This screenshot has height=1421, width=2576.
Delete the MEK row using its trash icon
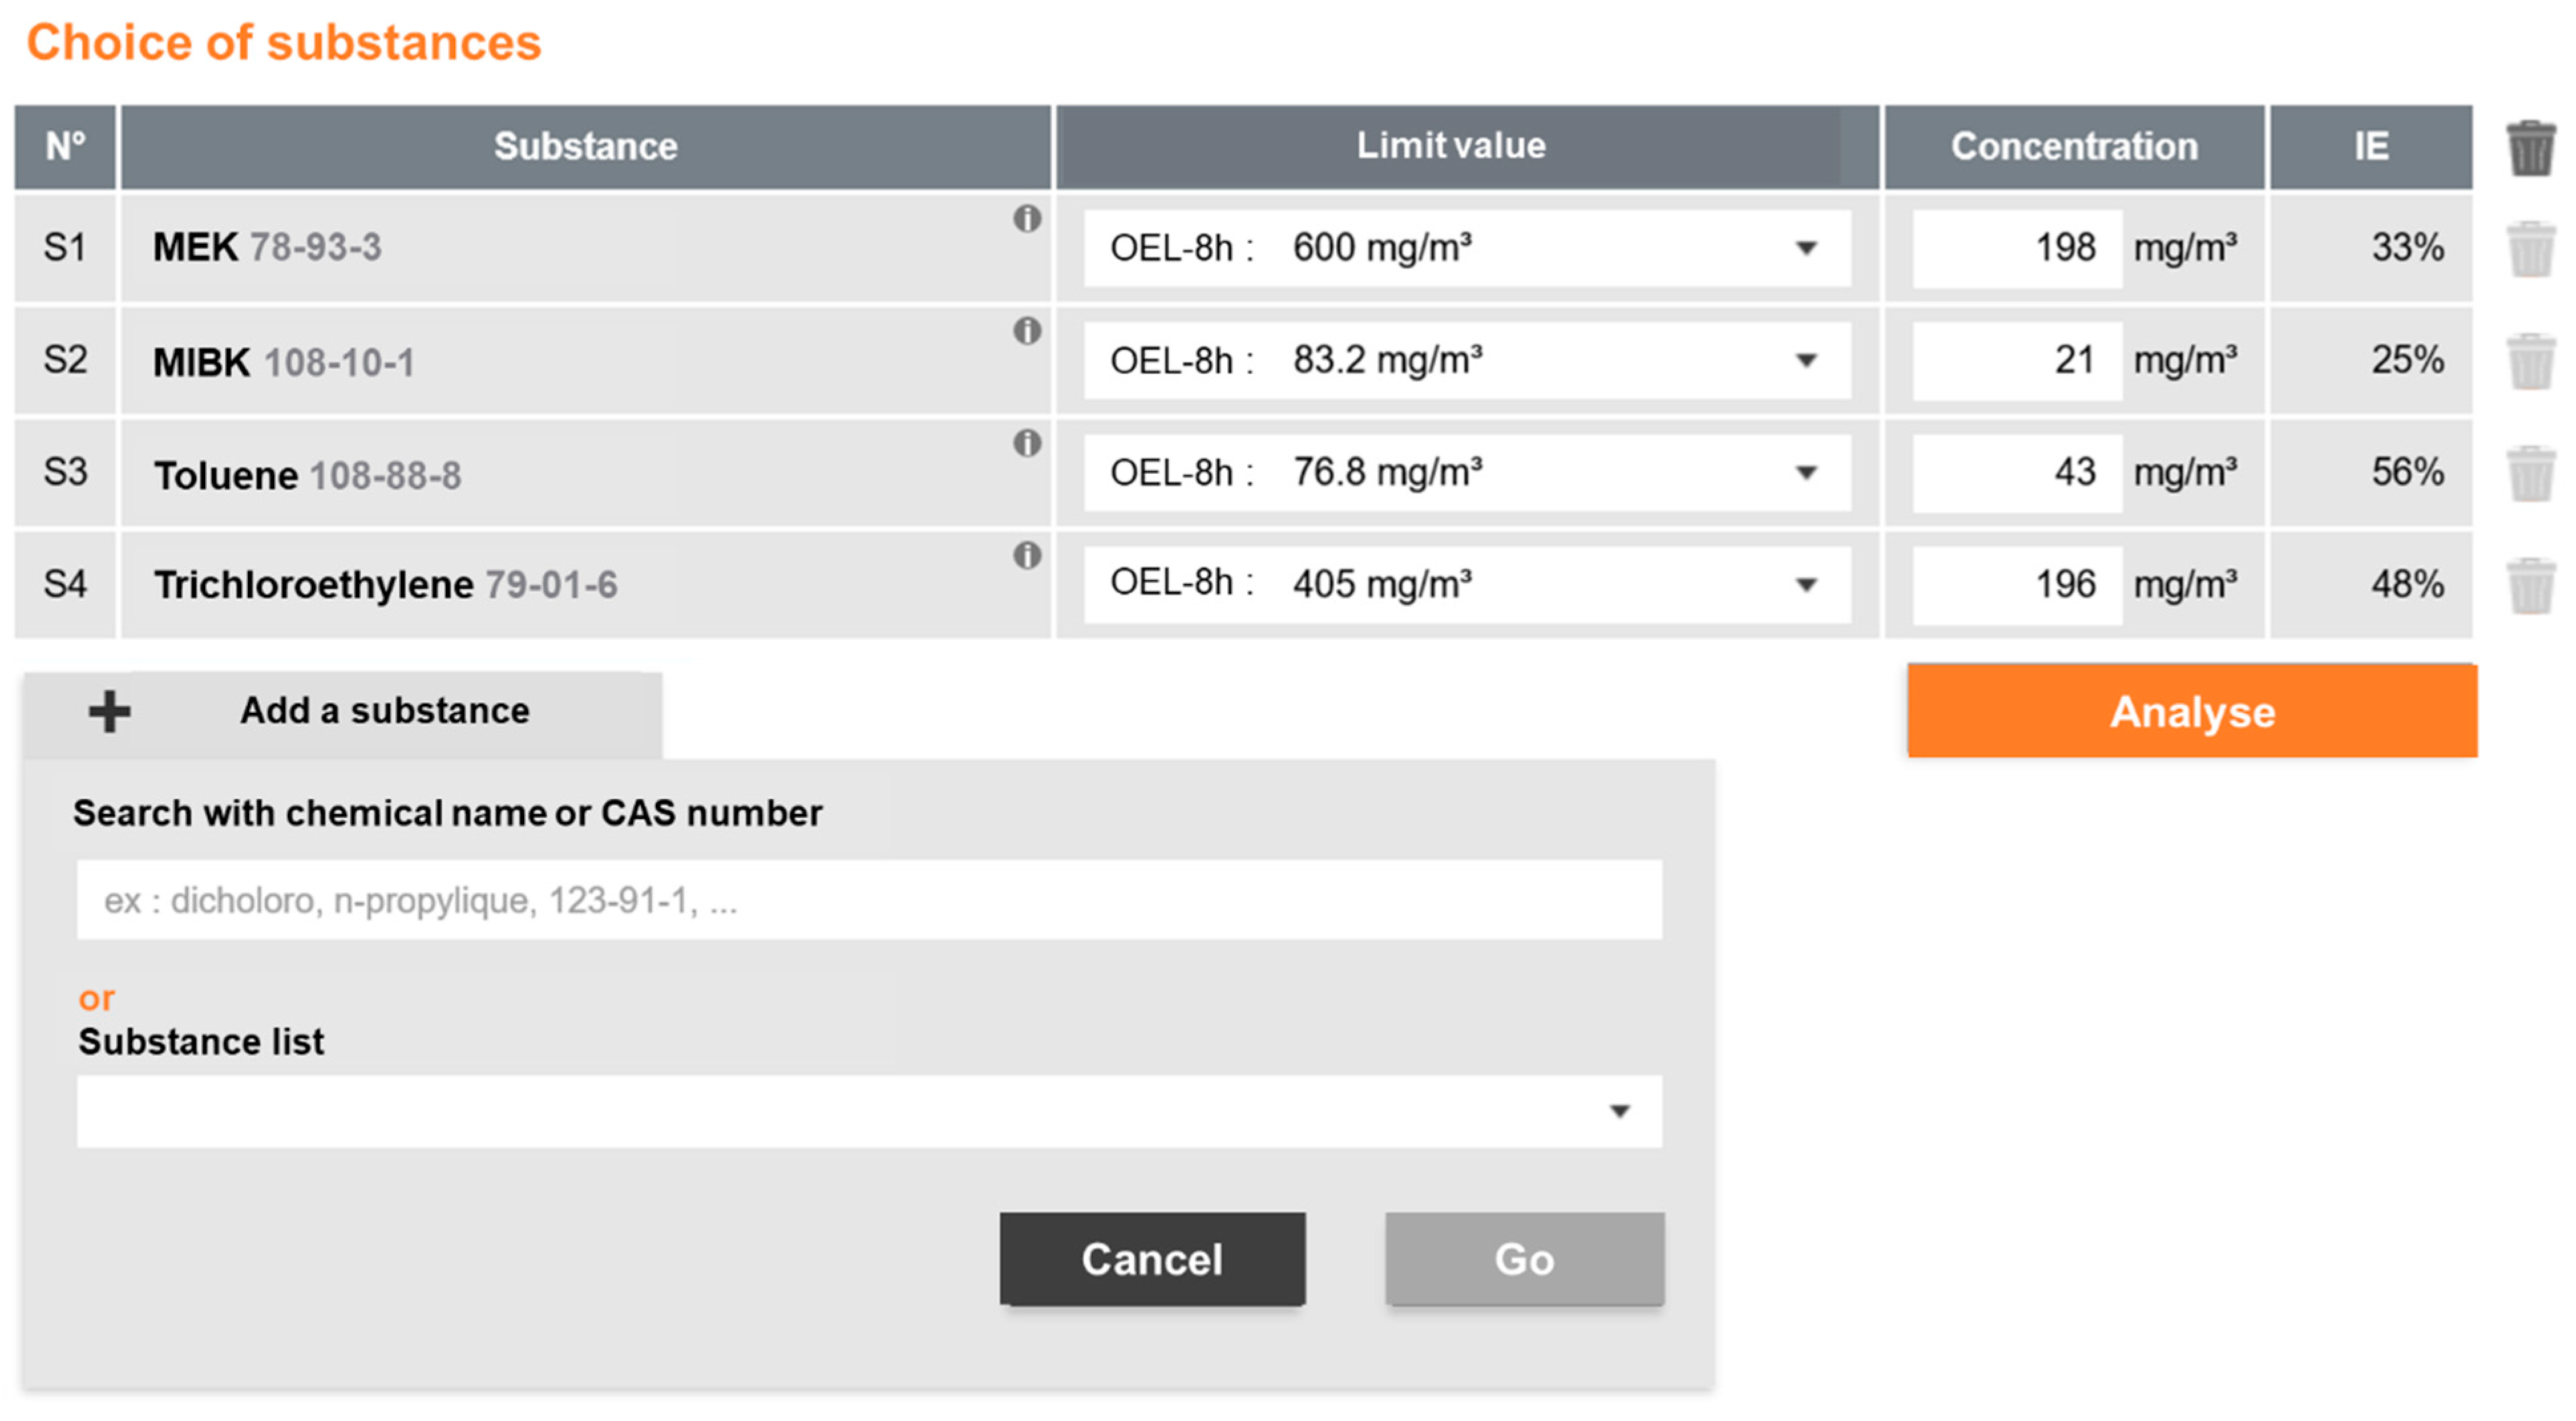pos(2530,249)
